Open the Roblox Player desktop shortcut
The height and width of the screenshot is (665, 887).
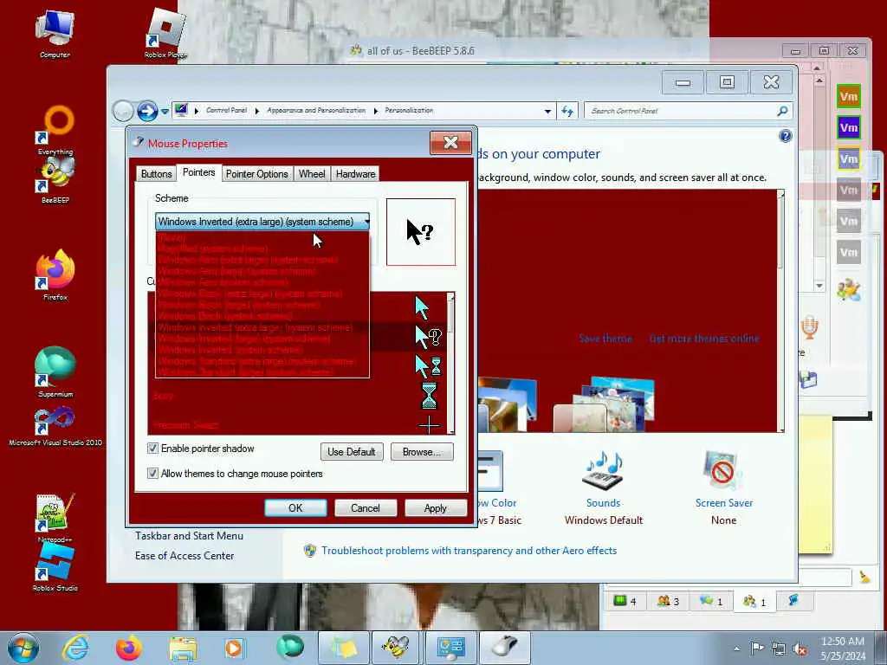(x=165, y=34)
